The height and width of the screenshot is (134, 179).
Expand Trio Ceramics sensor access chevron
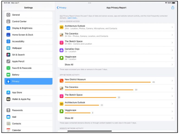point(172,35)
